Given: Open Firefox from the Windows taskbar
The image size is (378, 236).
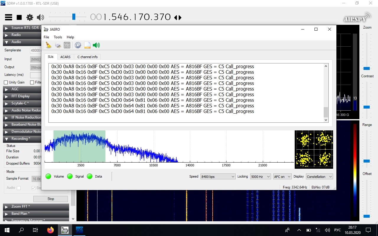Looking at the screenshot, I should tap(50, 230).
